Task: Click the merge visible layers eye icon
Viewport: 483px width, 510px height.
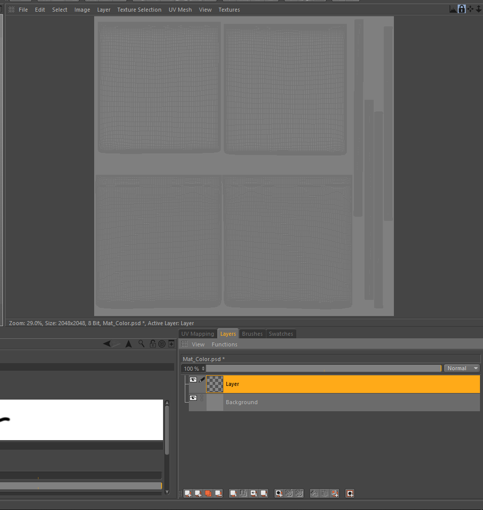Action: [254, 493]
